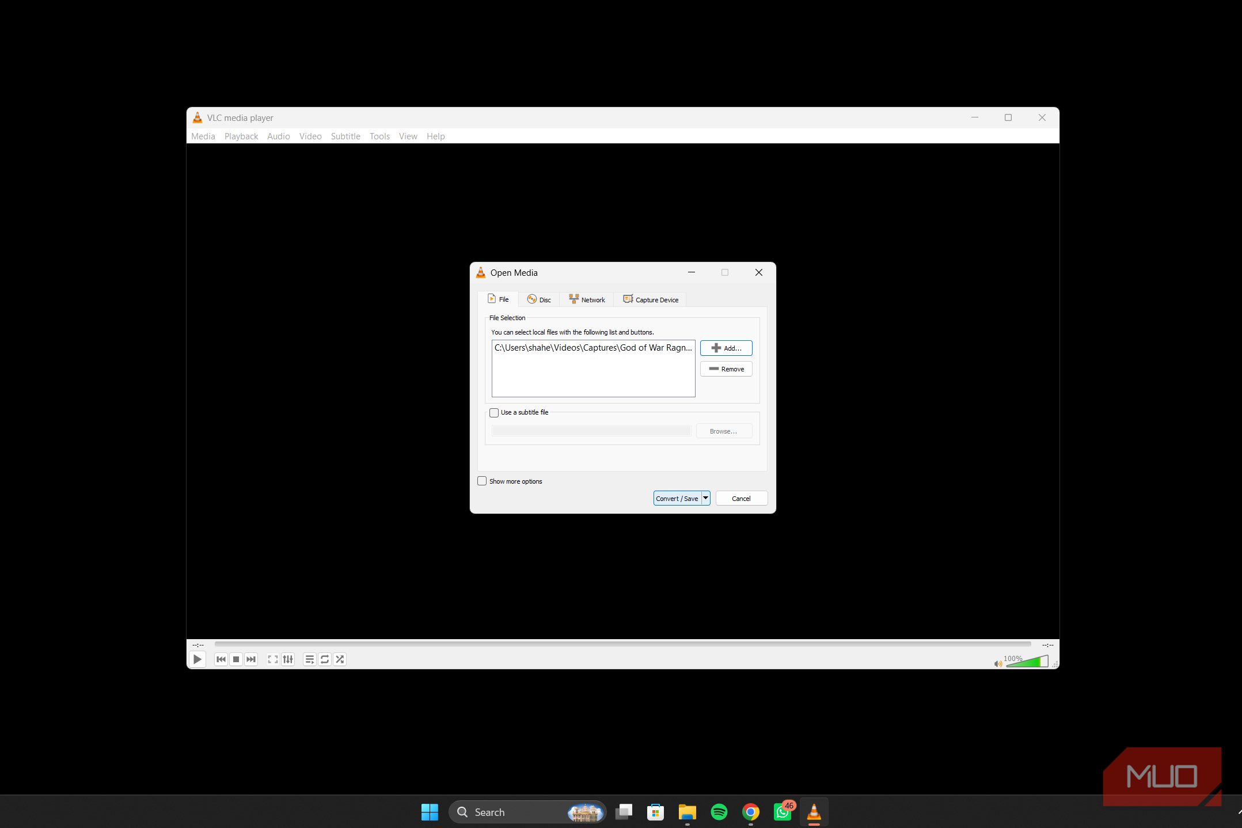Open extended settings equalizer icon

(x=288, y=659)
